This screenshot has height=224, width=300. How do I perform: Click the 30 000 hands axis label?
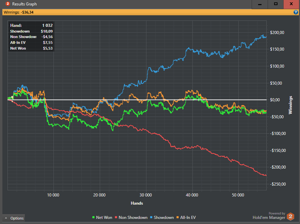coord(146,195)
